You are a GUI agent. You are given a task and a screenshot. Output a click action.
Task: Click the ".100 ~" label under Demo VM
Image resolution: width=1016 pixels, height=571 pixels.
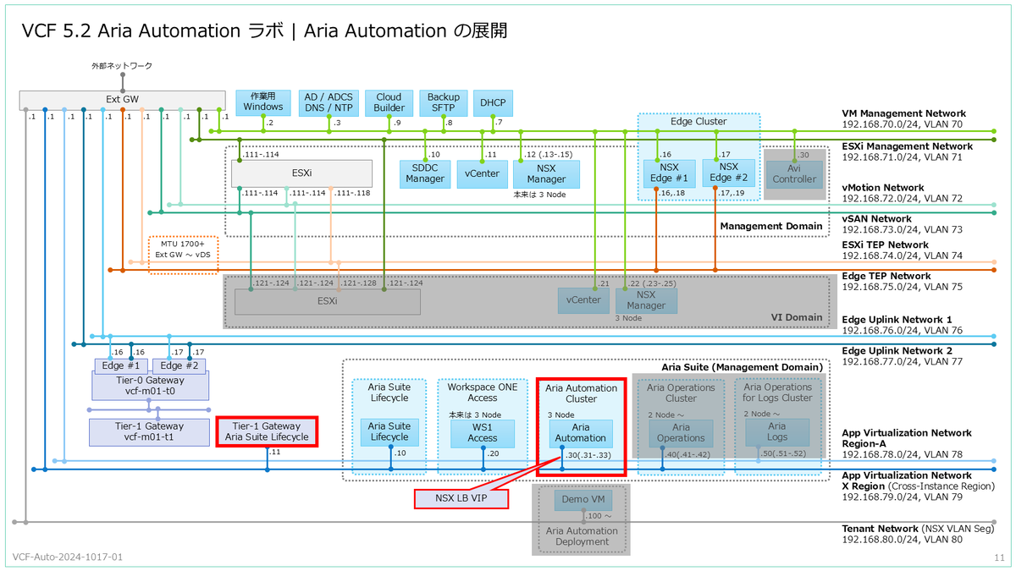click(x=600, y=515)
